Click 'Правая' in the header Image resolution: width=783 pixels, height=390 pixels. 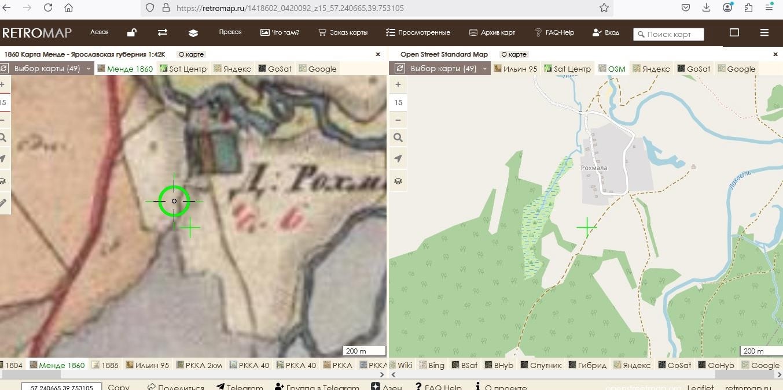[230, 32]
